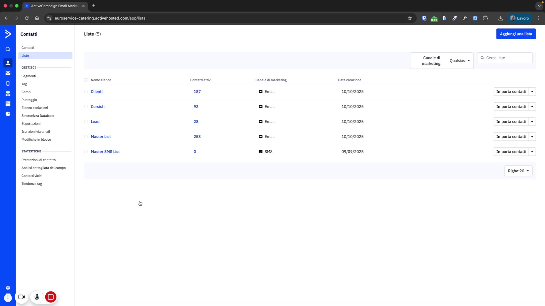Open the Master List link

[101, 137]
